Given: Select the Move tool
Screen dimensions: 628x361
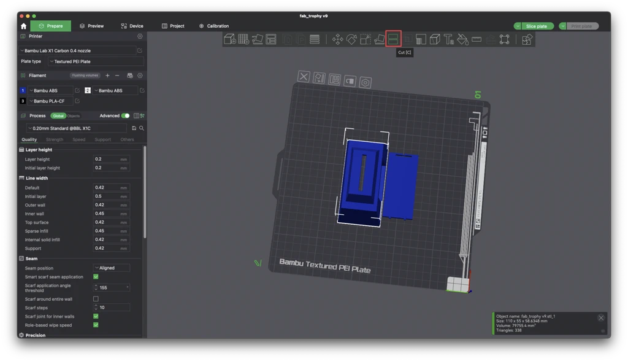Looking at the screenshot, I should [338, 39].
